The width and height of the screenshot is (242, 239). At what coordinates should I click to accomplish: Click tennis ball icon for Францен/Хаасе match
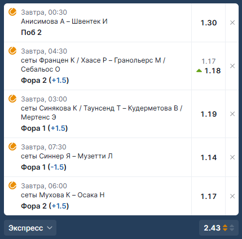(12, 51)
